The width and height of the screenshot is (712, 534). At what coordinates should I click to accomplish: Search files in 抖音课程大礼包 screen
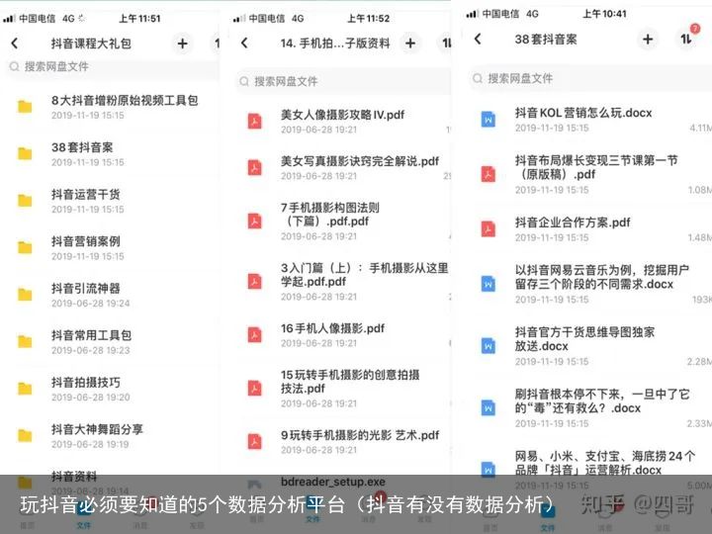point(111,67)
